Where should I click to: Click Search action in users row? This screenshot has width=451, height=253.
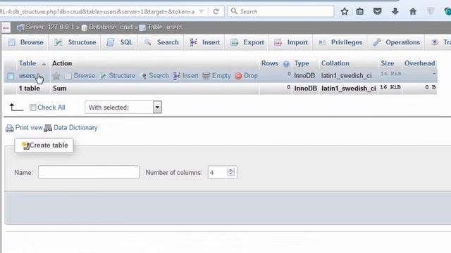point(155,76)
